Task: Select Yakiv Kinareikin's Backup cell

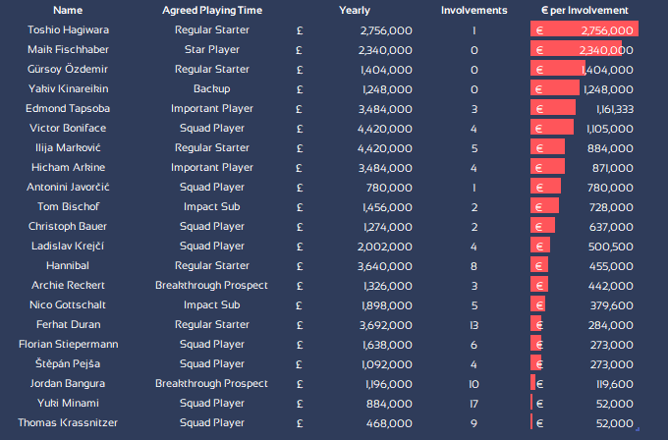Action: 211,89
